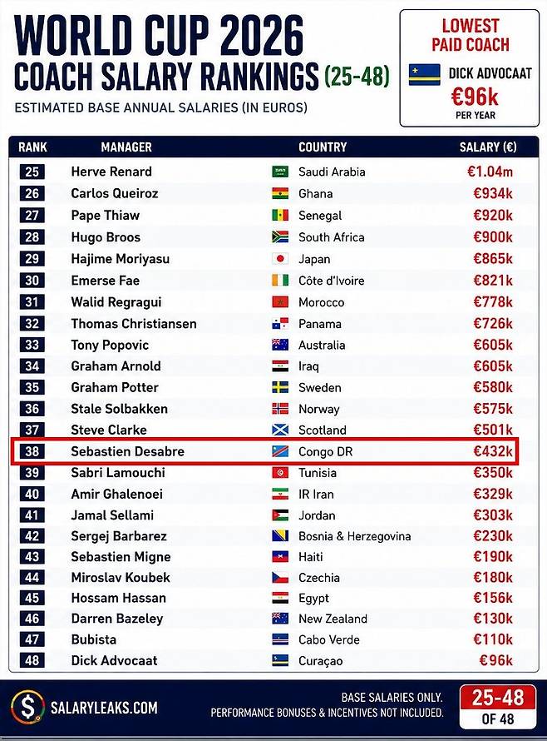Screen dimensions: 547x741
Task: Click the Japan flag icon
Action: coord(280,258)
